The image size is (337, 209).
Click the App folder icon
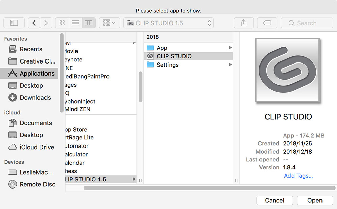(x=150, y=48)
